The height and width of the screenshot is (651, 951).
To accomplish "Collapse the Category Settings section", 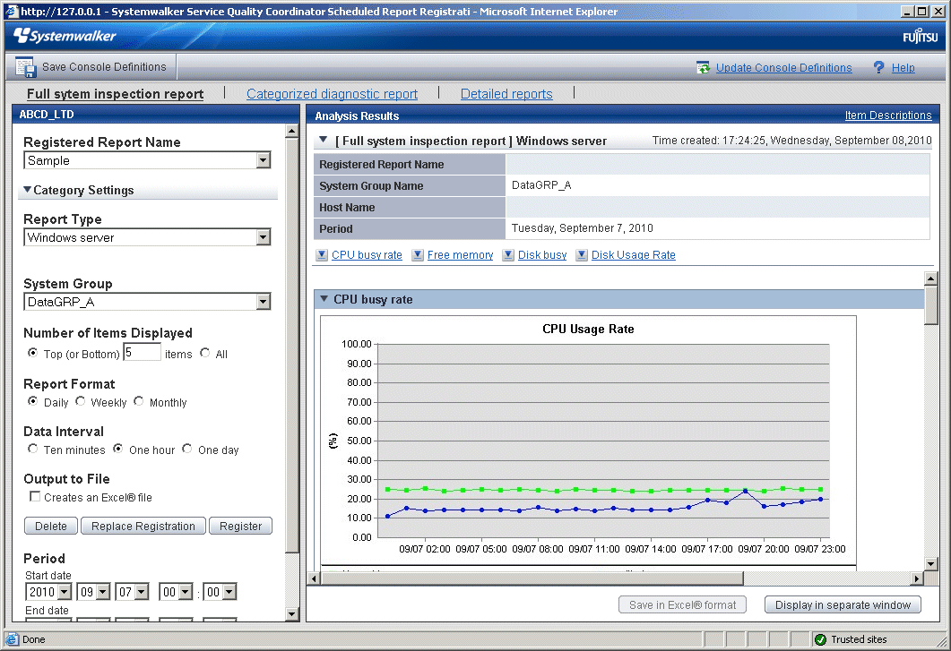I will point(28,190).
